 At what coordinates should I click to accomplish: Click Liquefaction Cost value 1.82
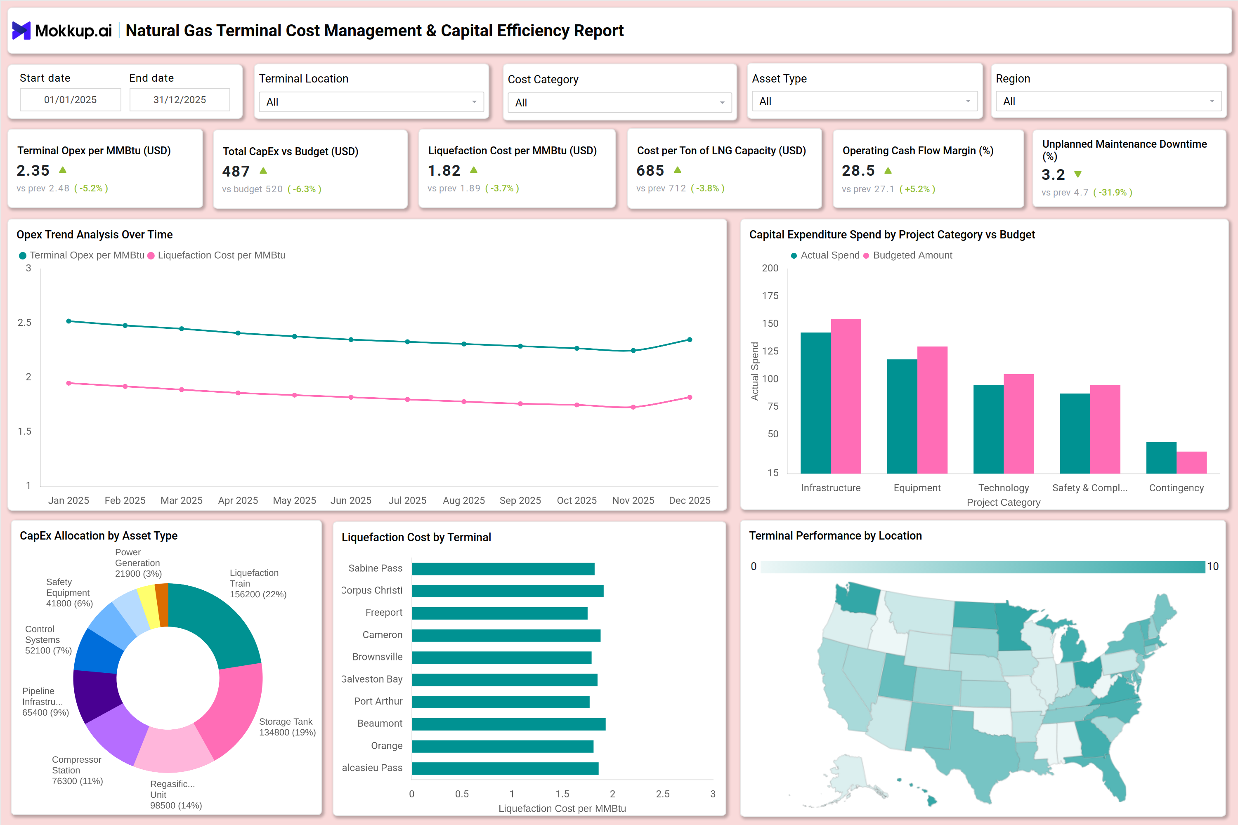click(444, 170)
